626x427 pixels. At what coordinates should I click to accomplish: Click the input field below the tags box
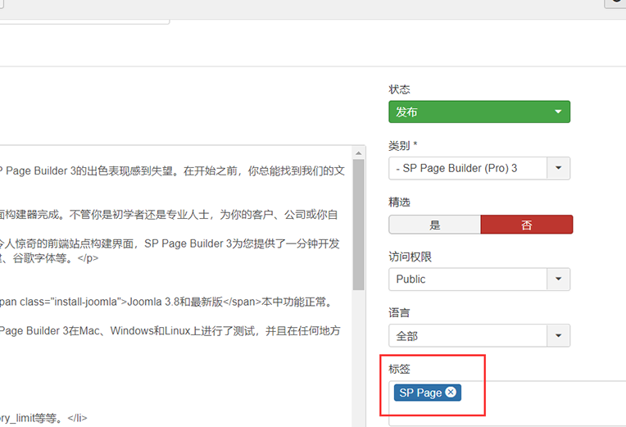pyautogui.click(x=506, y=420)
